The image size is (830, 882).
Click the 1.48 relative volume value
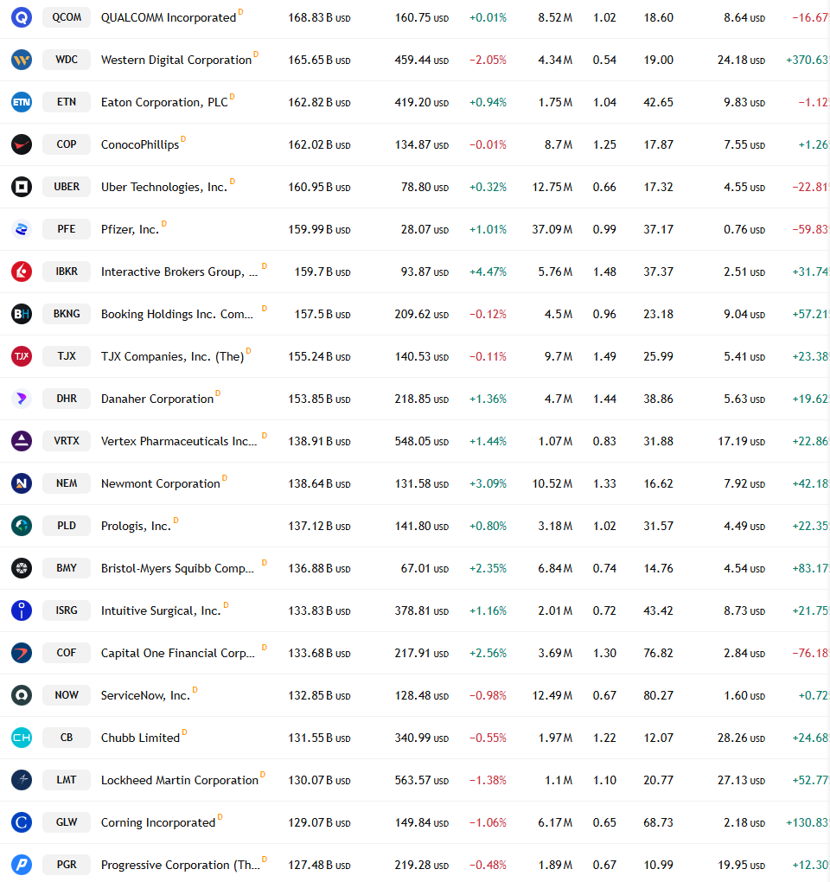click(604, 272)
